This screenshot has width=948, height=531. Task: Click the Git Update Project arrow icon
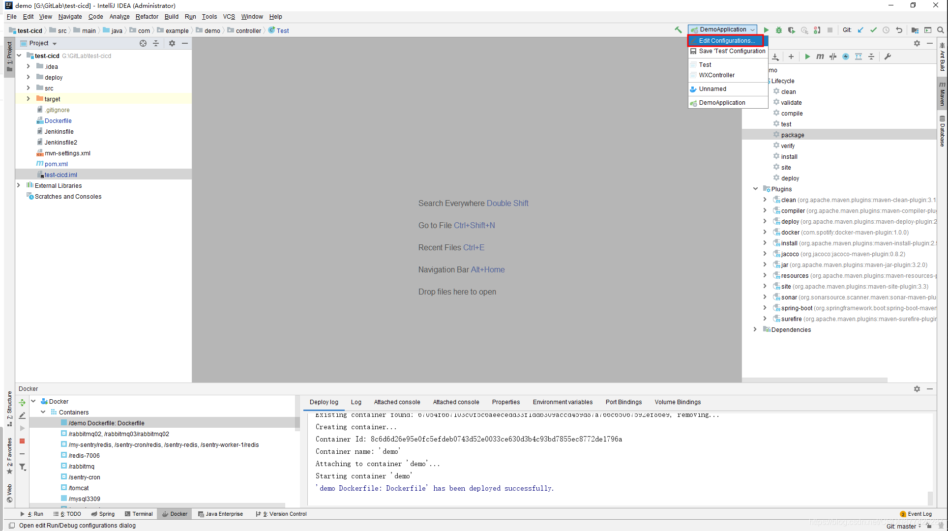pyautogui.click(x=860, y=30)
